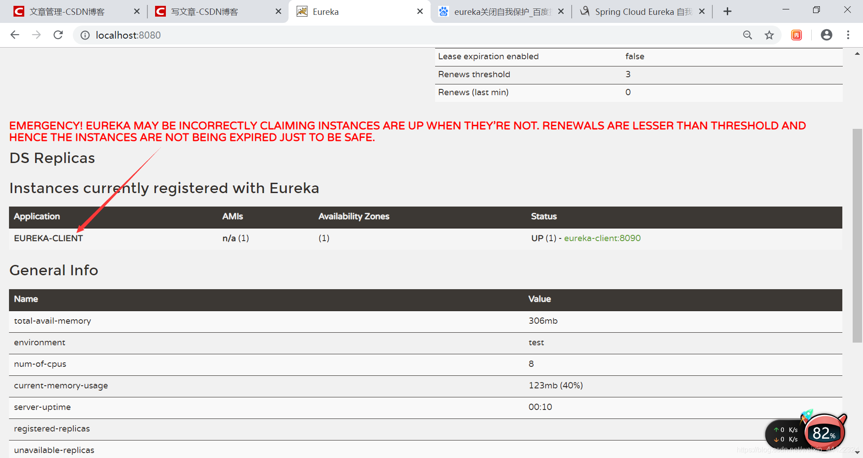Click the page vertical scrollbar thumb
The image size is (863, 458).
tap(857, 236)
